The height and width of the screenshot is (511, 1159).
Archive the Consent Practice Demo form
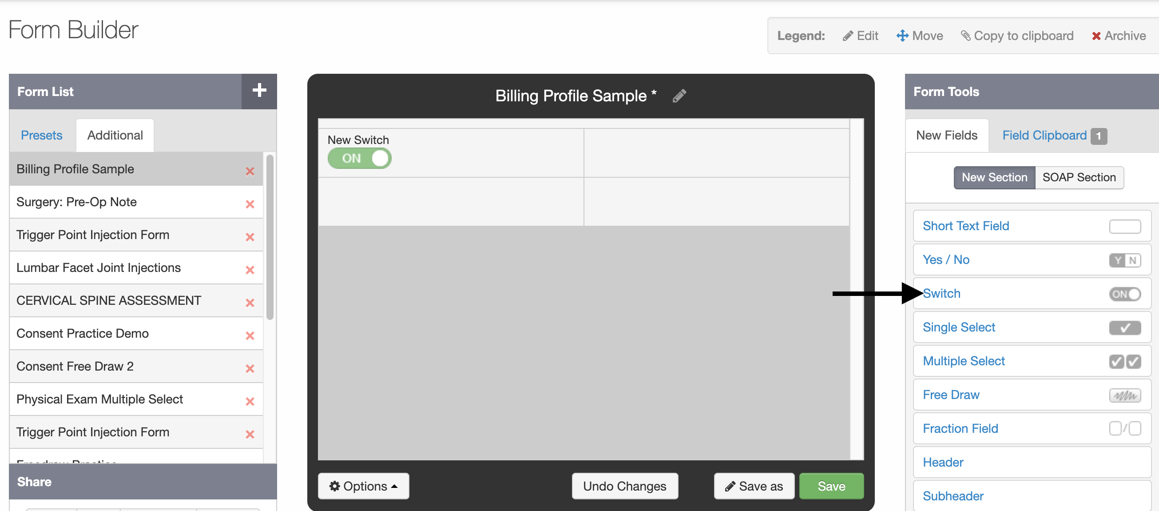(250, 335)
